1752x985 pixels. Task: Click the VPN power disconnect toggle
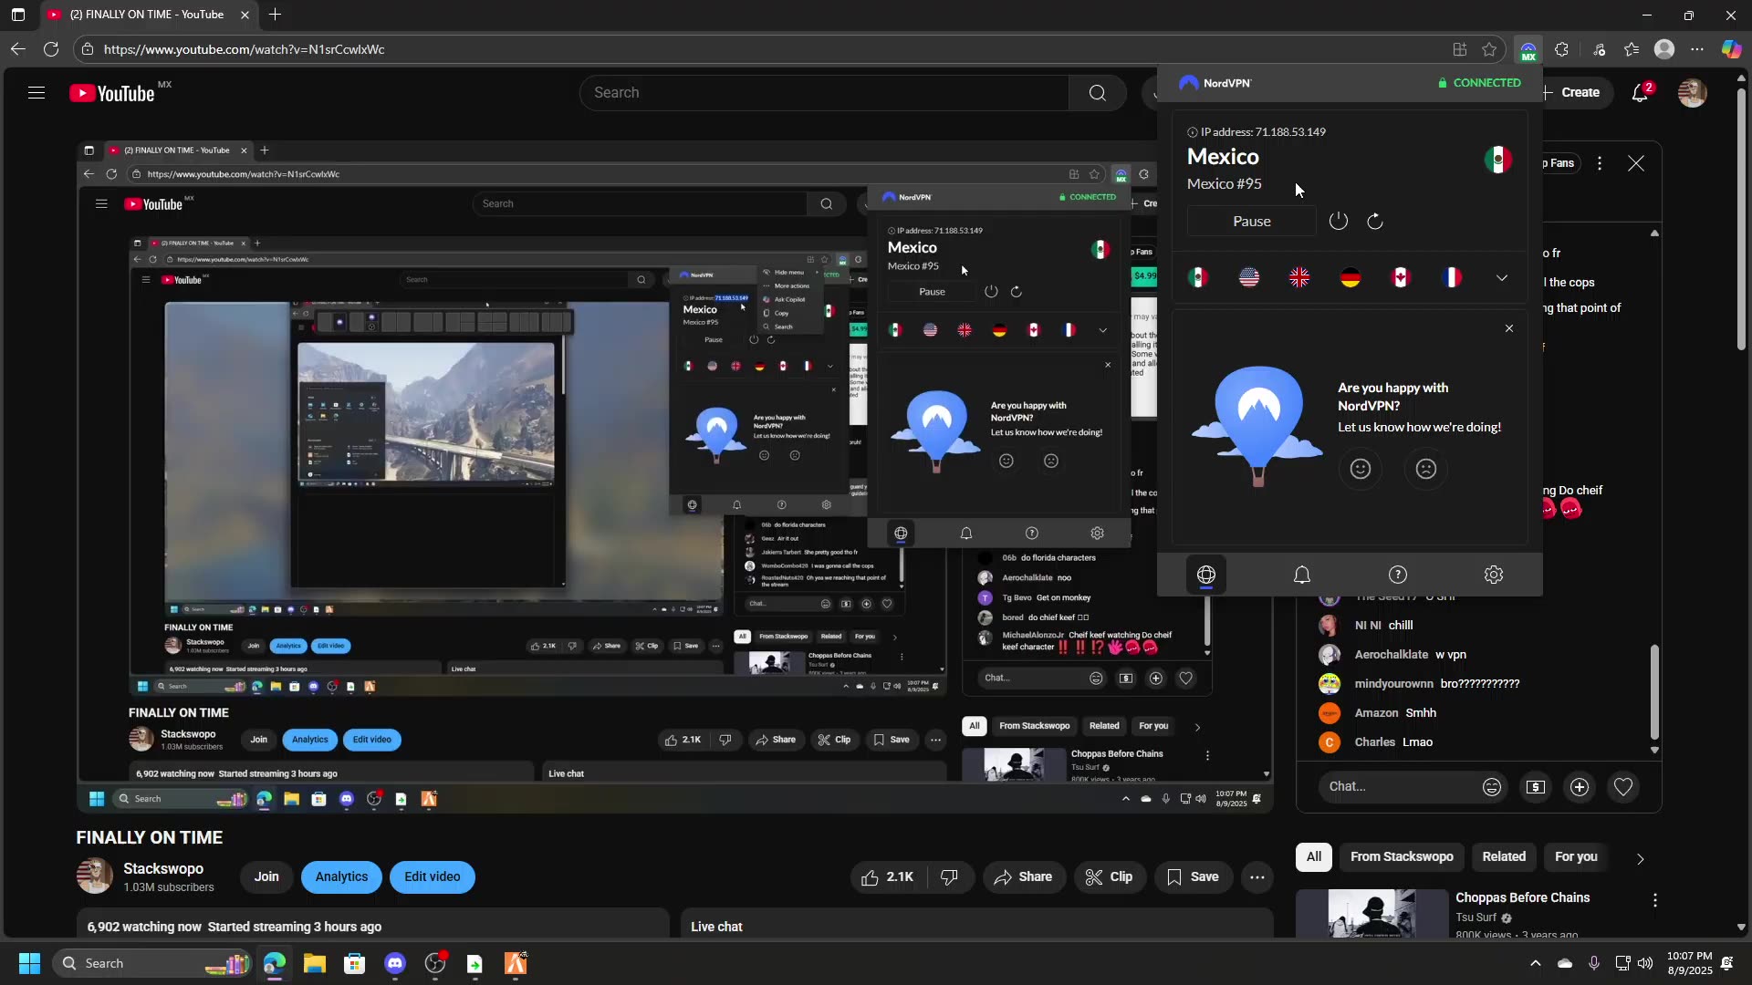coord(1338,221)
